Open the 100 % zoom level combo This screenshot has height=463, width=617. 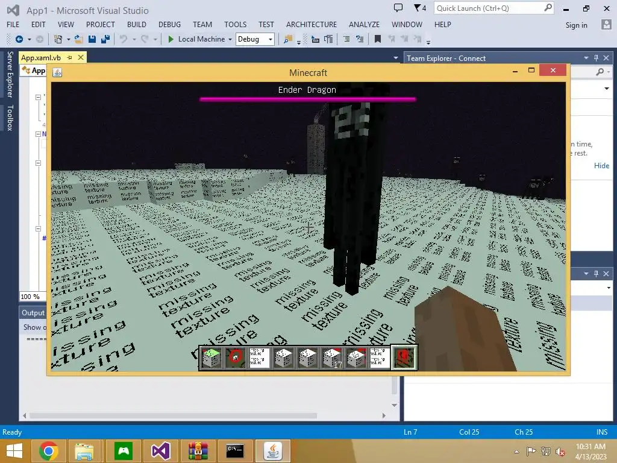[x=33, y=297]
